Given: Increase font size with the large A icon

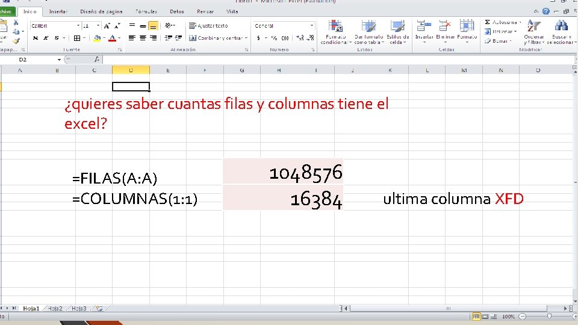Looking at the screenshot, I should [107, 26].
